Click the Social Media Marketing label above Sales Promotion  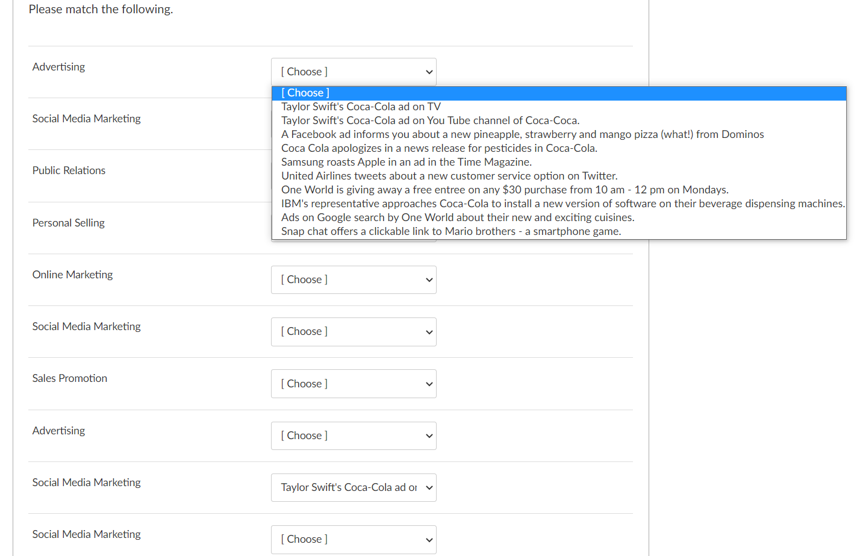[x=86, y=326]
